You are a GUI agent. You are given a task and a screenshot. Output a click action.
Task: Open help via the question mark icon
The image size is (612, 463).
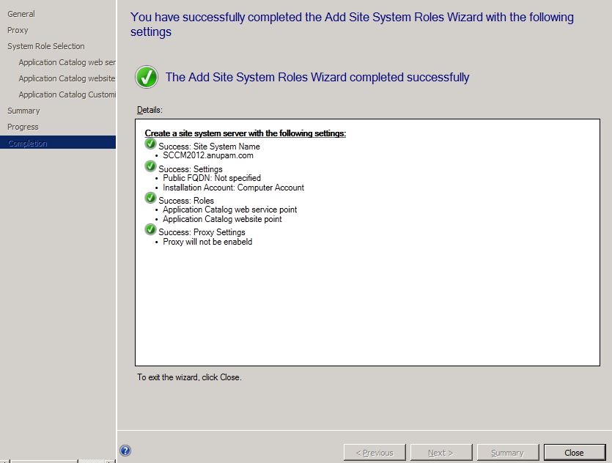pos(125,451)
